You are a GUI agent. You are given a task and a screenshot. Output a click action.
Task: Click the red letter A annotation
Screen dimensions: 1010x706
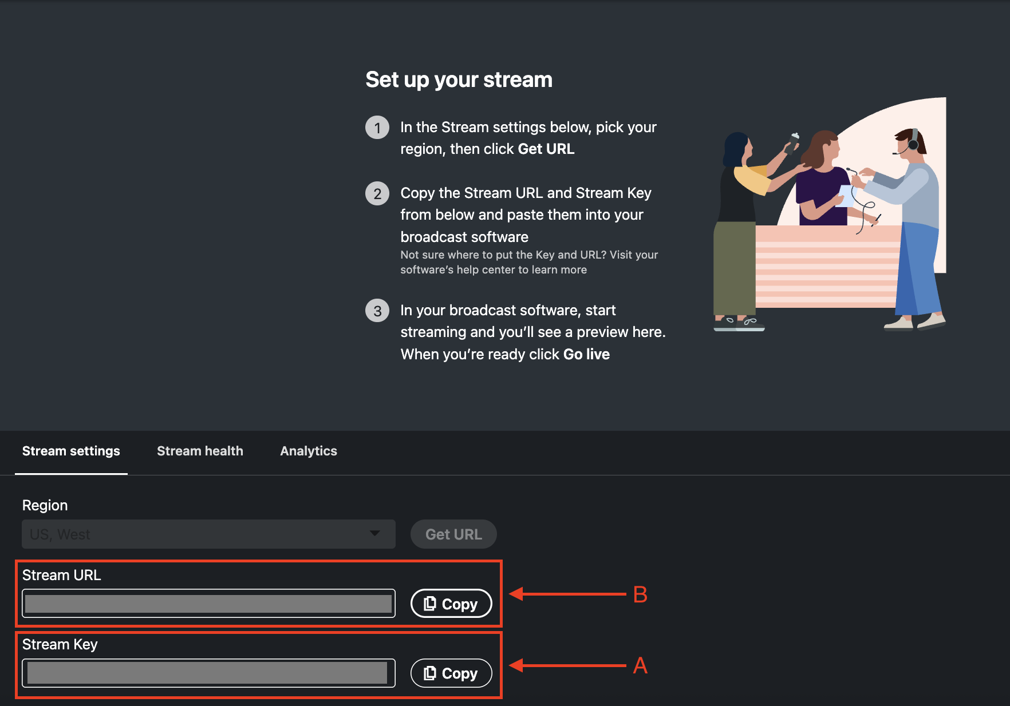coord(640,665)
